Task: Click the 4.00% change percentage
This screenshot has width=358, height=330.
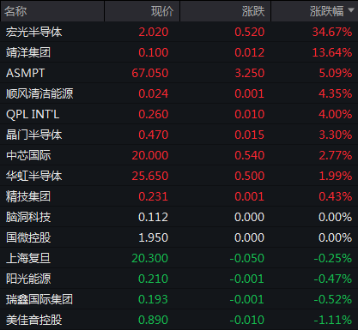Action: (x=336, y=114)
